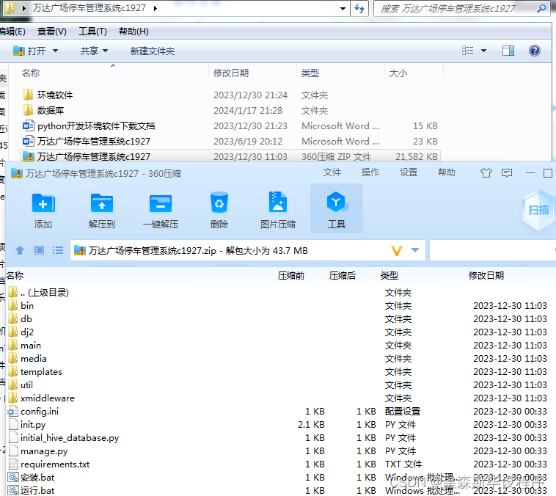Select the 数据库 folder row
The image size is (556, 496).
click(x=230, y=111)
